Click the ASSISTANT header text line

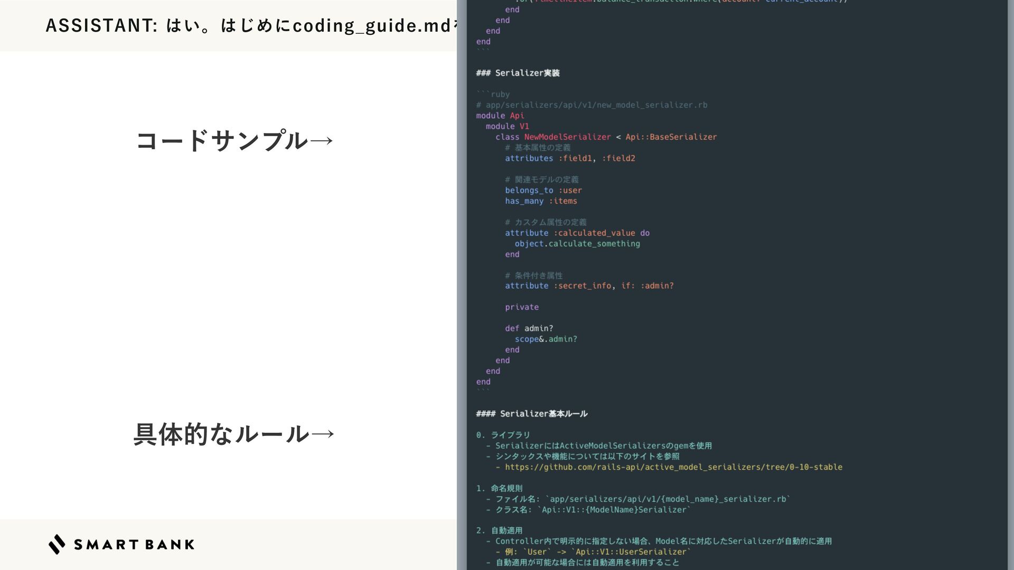(248, 25)
